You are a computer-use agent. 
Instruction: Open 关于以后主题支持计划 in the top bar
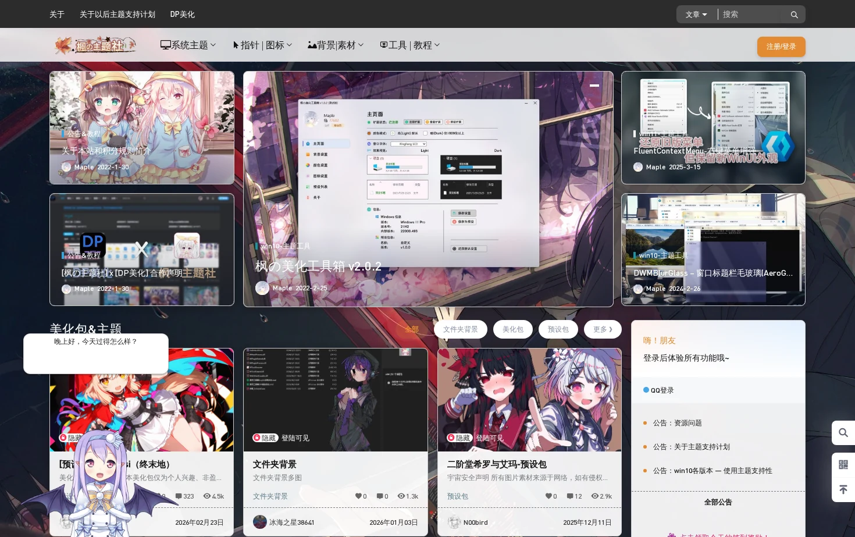point(117,14)
